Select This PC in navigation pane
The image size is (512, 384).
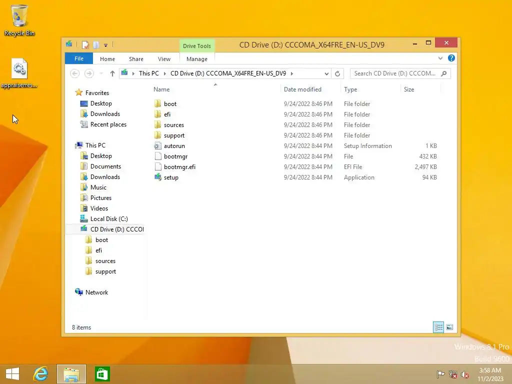[x=95, y=145]
